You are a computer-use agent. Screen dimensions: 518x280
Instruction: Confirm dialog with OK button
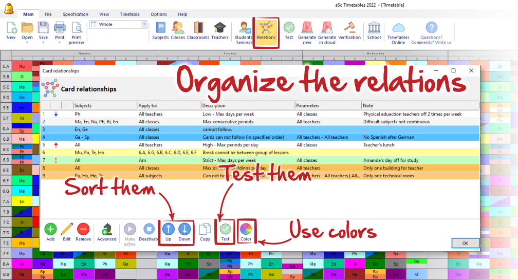(x=465, y=243)
